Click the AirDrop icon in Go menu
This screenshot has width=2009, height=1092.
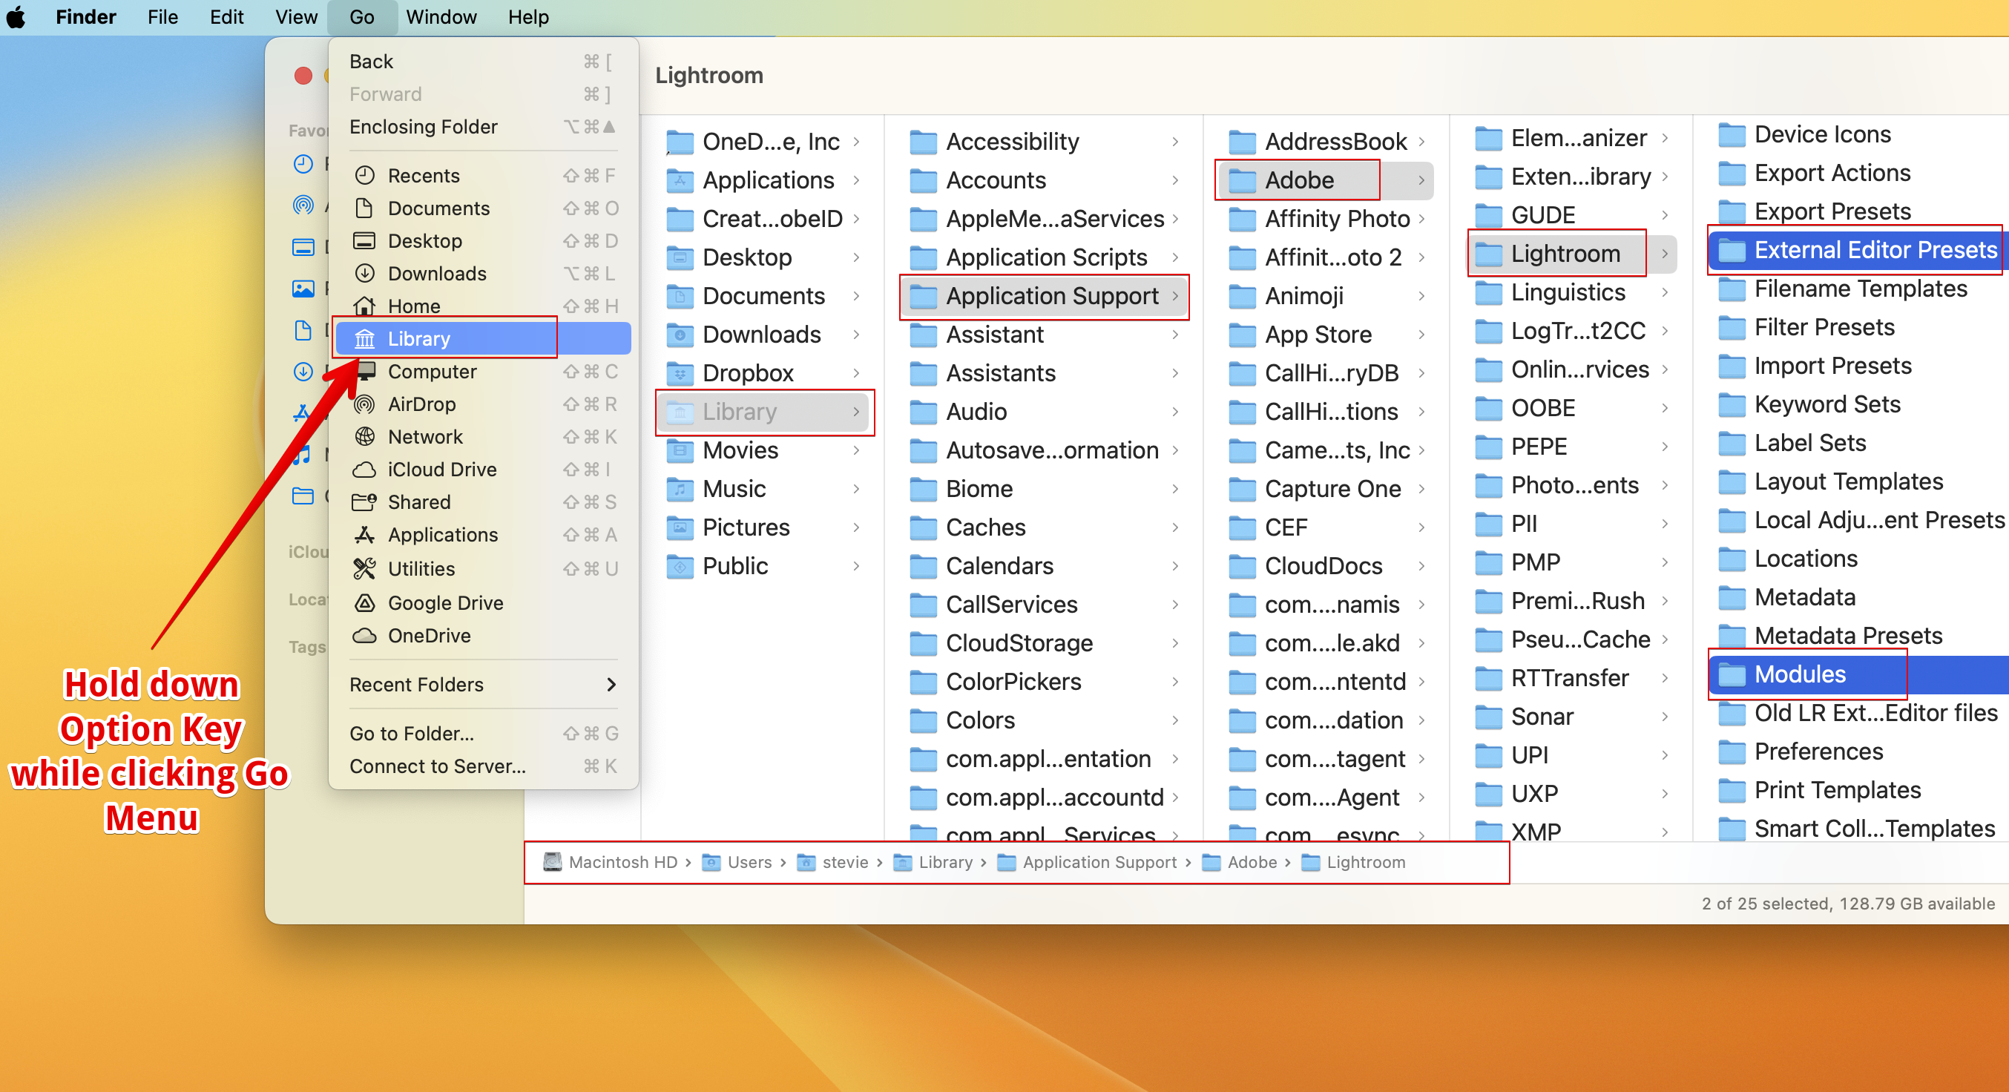pos(364,404)
